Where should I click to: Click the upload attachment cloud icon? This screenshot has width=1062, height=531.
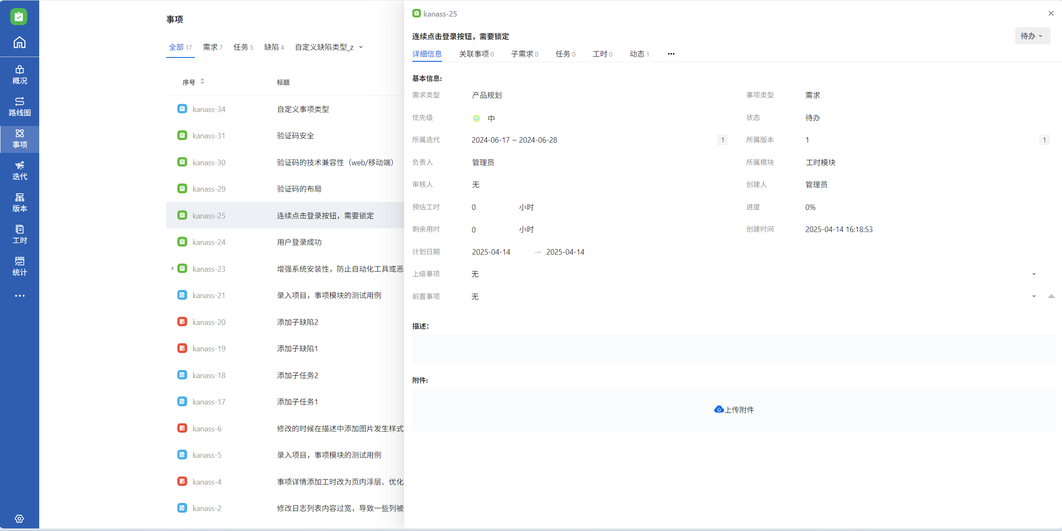pos(719,410)
